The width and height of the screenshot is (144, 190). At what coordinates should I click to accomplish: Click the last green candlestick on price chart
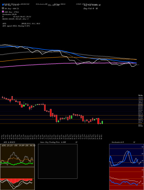pyautogui.click(x=102, y=122)
